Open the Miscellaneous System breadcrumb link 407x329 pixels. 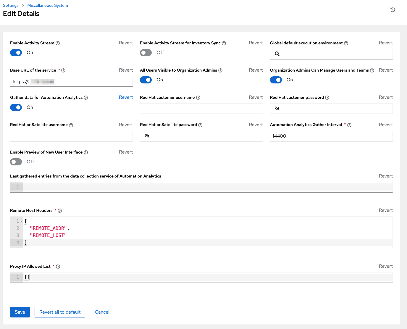click(47, 5)
